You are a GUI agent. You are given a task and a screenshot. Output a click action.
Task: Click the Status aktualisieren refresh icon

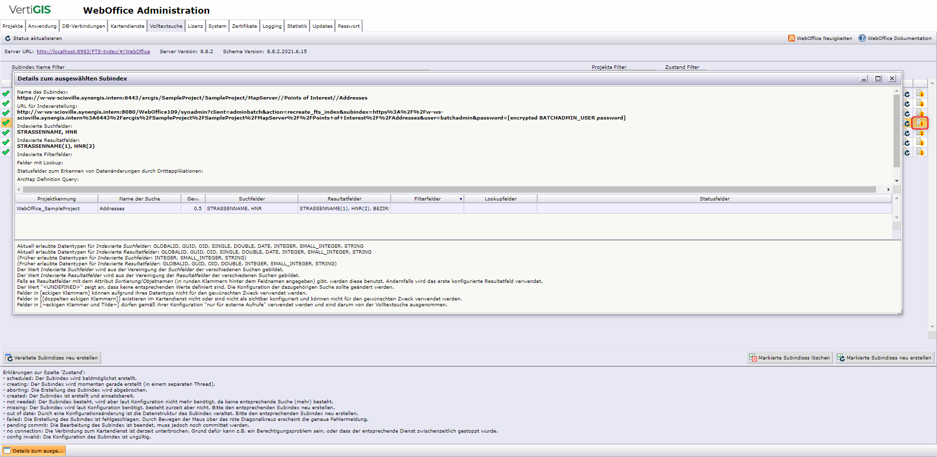click(9, 38)
